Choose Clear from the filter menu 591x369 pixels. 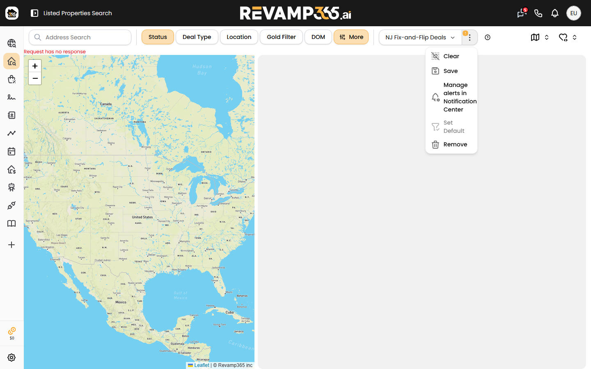coord(451,56)
